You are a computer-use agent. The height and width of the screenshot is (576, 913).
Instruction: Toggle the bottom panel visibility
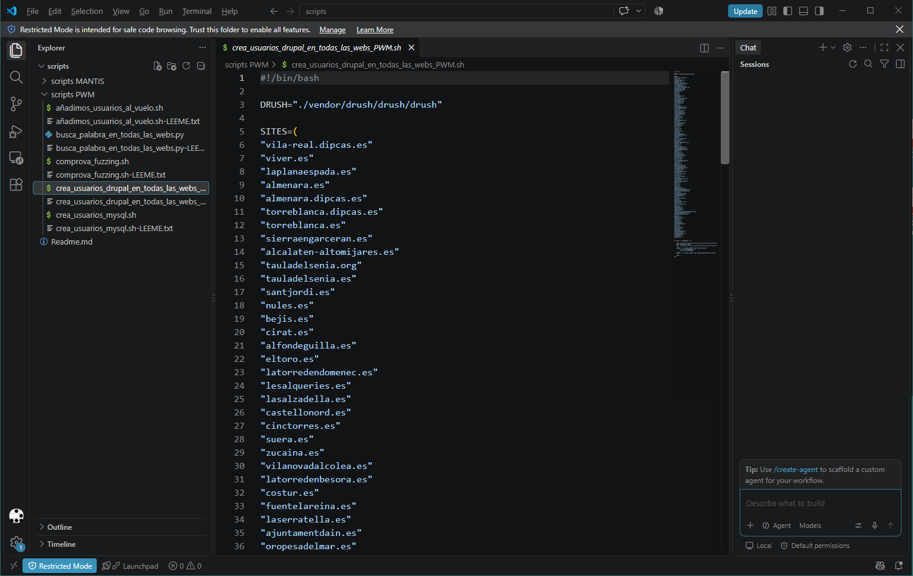(x=804, y=11)
